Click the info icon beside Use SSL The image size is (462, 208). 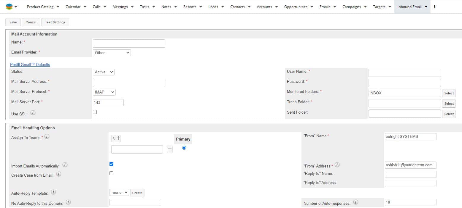33,112
